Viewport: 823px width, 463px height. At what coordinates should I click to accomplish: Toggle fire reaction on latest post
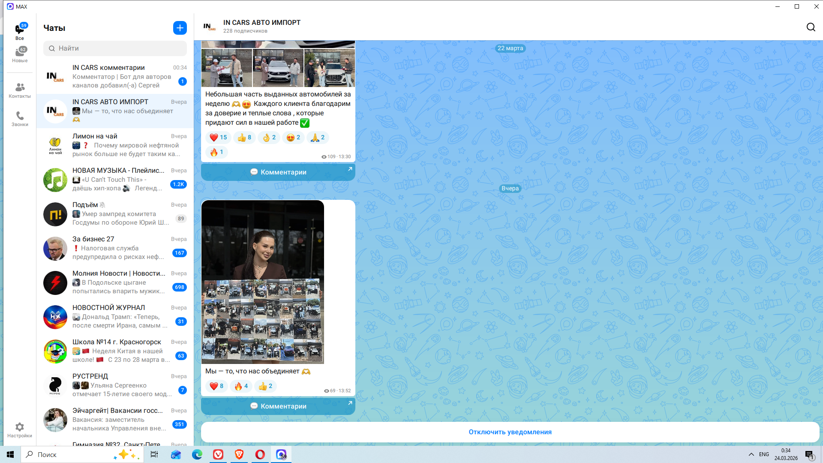(x=241, y=386)
